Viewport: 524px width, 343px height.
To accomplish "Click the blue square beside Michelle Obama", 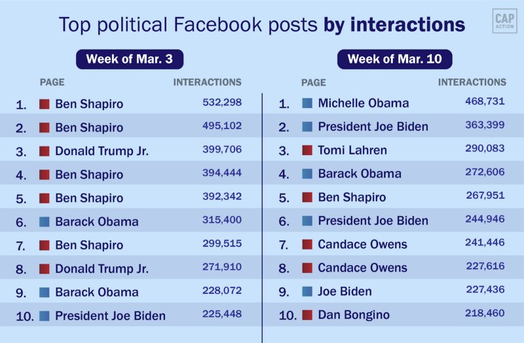I will coord(307,103).
